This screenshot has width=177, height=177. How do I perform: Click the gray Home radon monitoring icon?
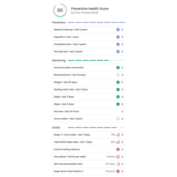click(x=118, y=119)
